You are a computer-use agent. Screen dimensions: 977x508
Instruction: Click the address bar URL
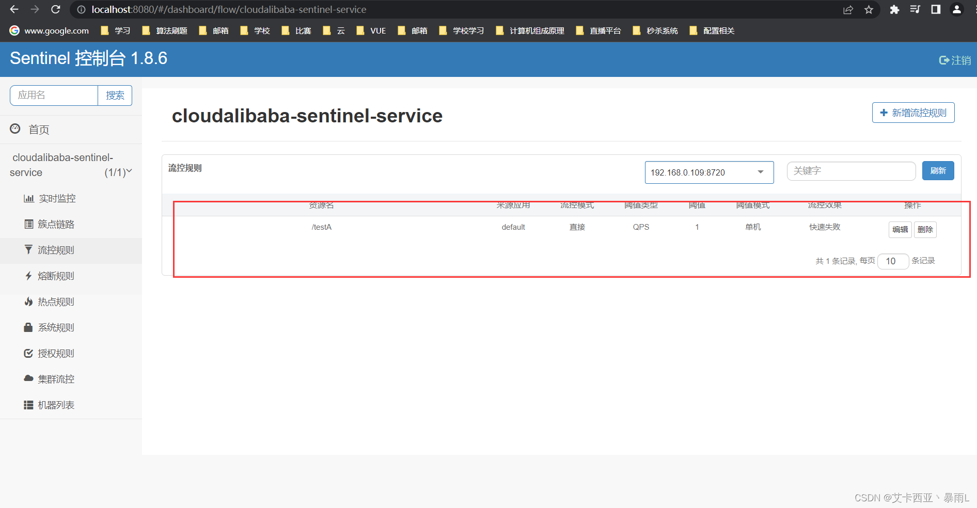(229, 10)
